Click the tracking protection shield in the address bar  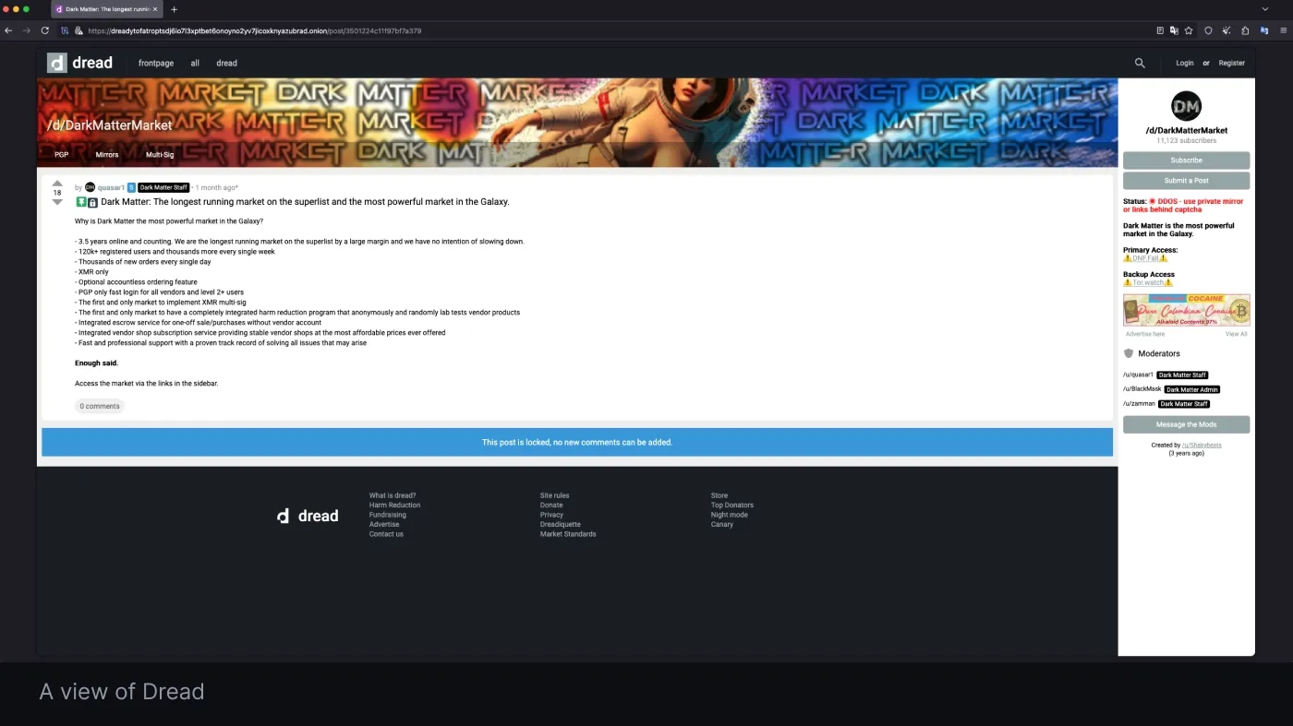pos(1207,30)
